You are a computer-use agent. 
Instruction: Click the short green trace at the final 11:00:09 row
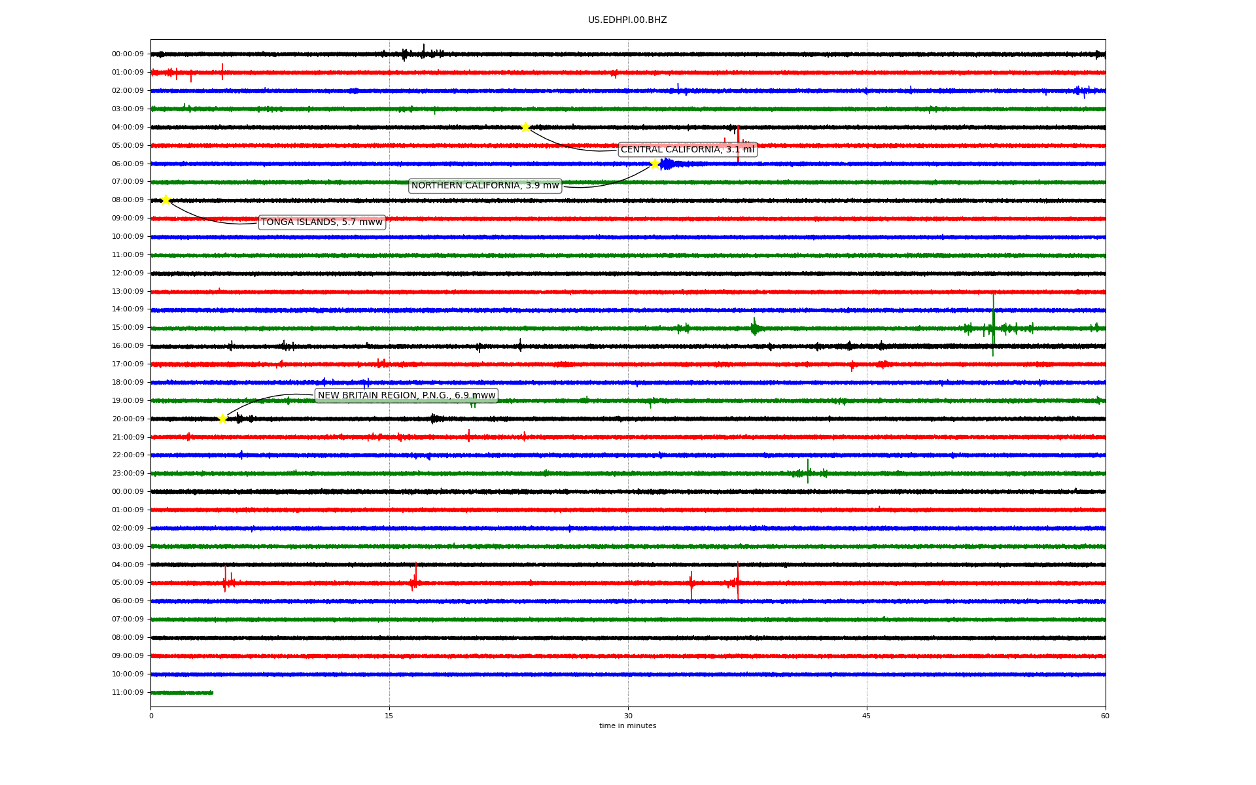[x=182, y=692]
